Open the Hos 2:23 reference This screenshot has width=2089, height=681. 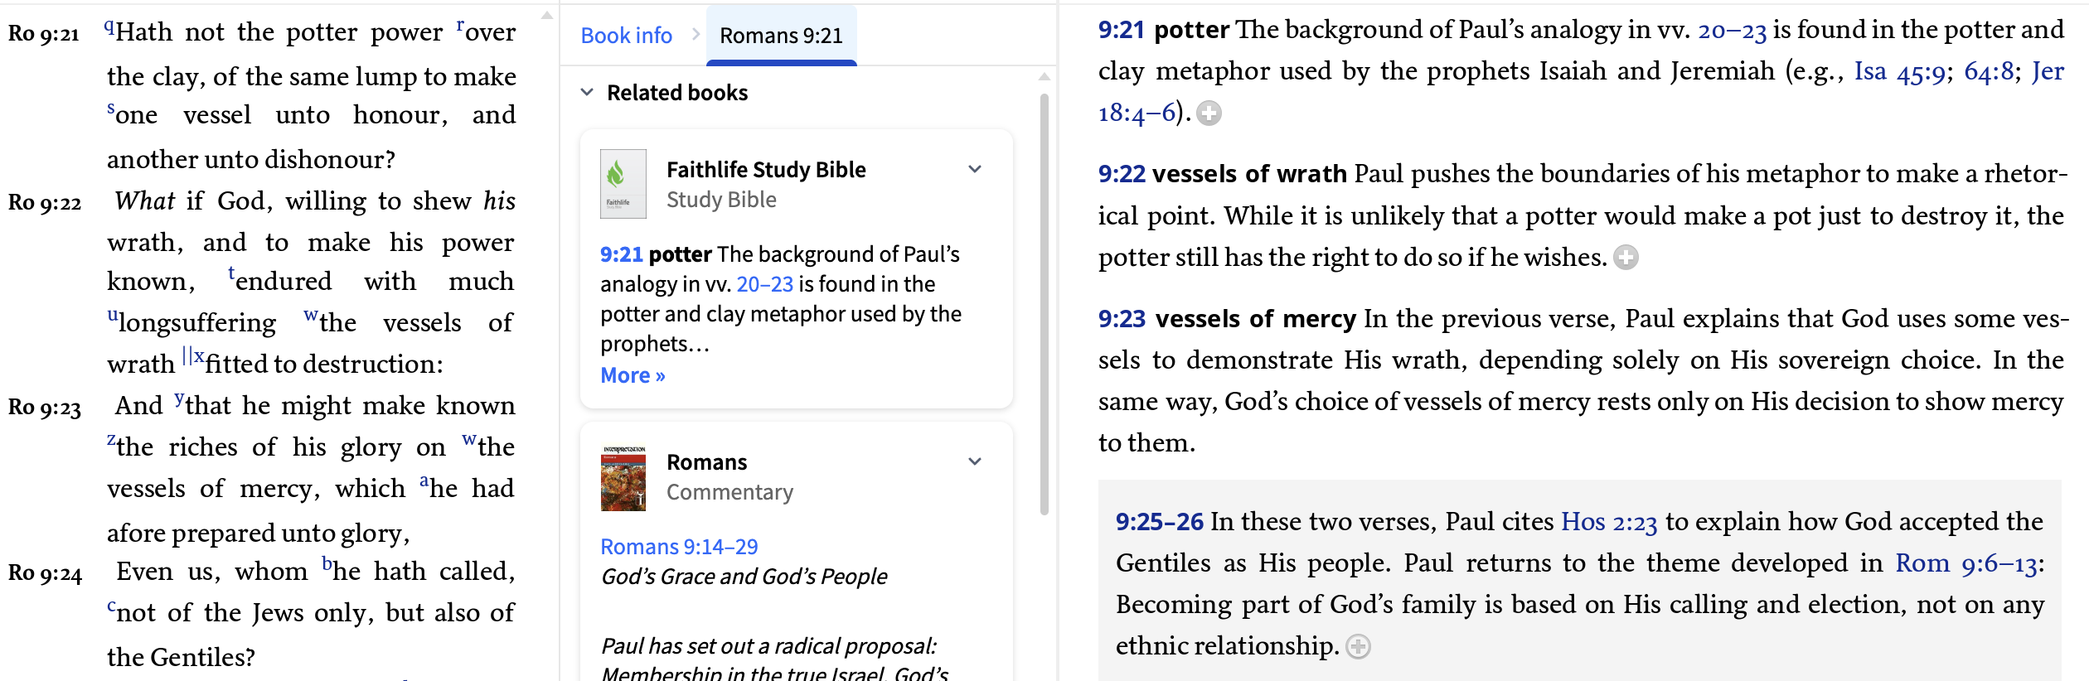[x=1609, y=522]
